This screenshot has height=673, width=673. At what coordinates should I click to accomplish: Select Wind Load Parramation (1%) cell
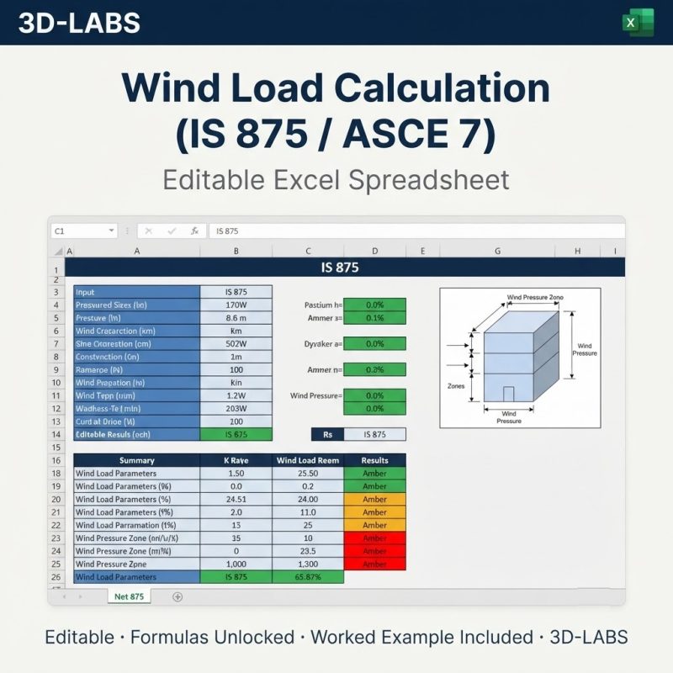tap(136, 525)
